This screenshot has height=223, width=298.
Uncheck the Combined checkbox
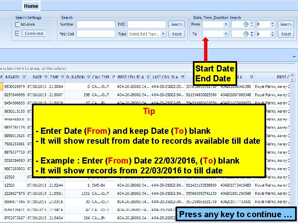point(17,33)
